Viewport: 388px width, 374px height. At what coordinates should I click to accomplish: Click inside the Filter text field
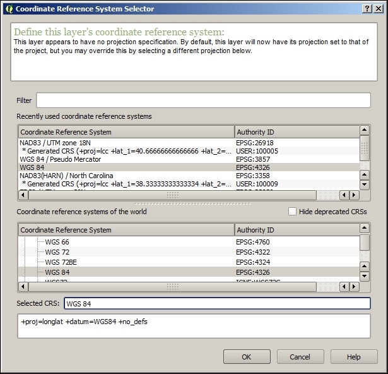pos(203,100)
